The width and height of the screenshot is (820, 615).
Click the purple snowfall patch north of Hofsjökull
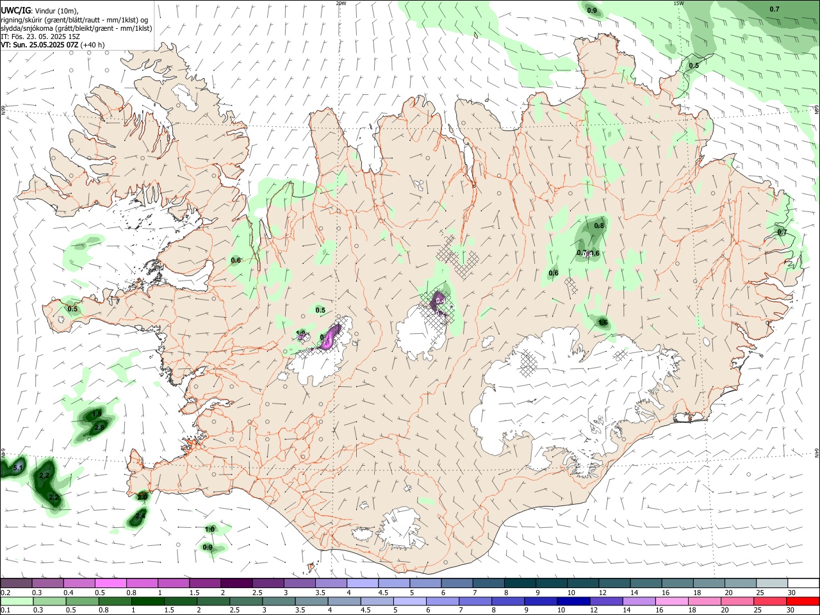(439, 302)
